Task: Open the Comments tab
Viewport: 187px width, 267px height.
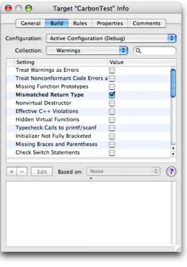Action: (x=147, y=23)
